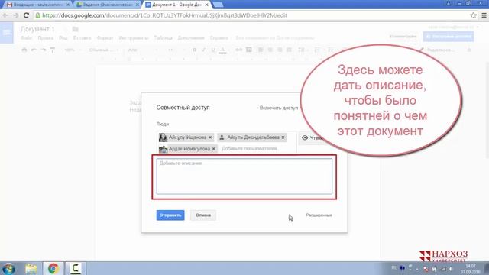Go forward in browser history

pyautogui.click(x=15, y=15)
